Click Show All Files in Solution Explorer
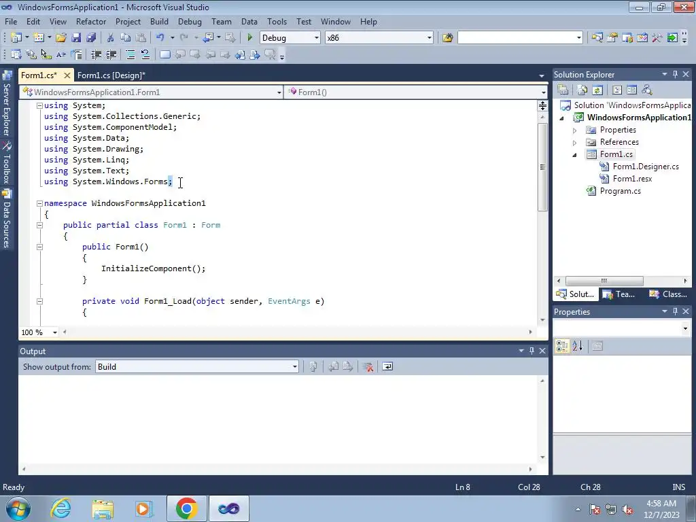Viewport: 696px width, 522px height. [582, 90]
